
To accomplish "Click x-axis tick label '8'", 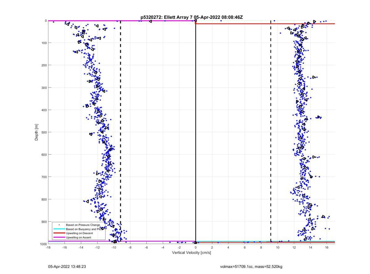I will [x=261, y=247].
